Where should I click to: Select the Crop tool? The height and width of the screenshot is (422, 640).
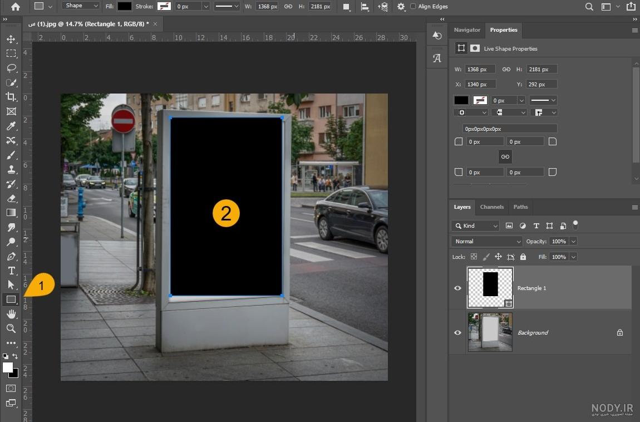click(x=11, y=97)
